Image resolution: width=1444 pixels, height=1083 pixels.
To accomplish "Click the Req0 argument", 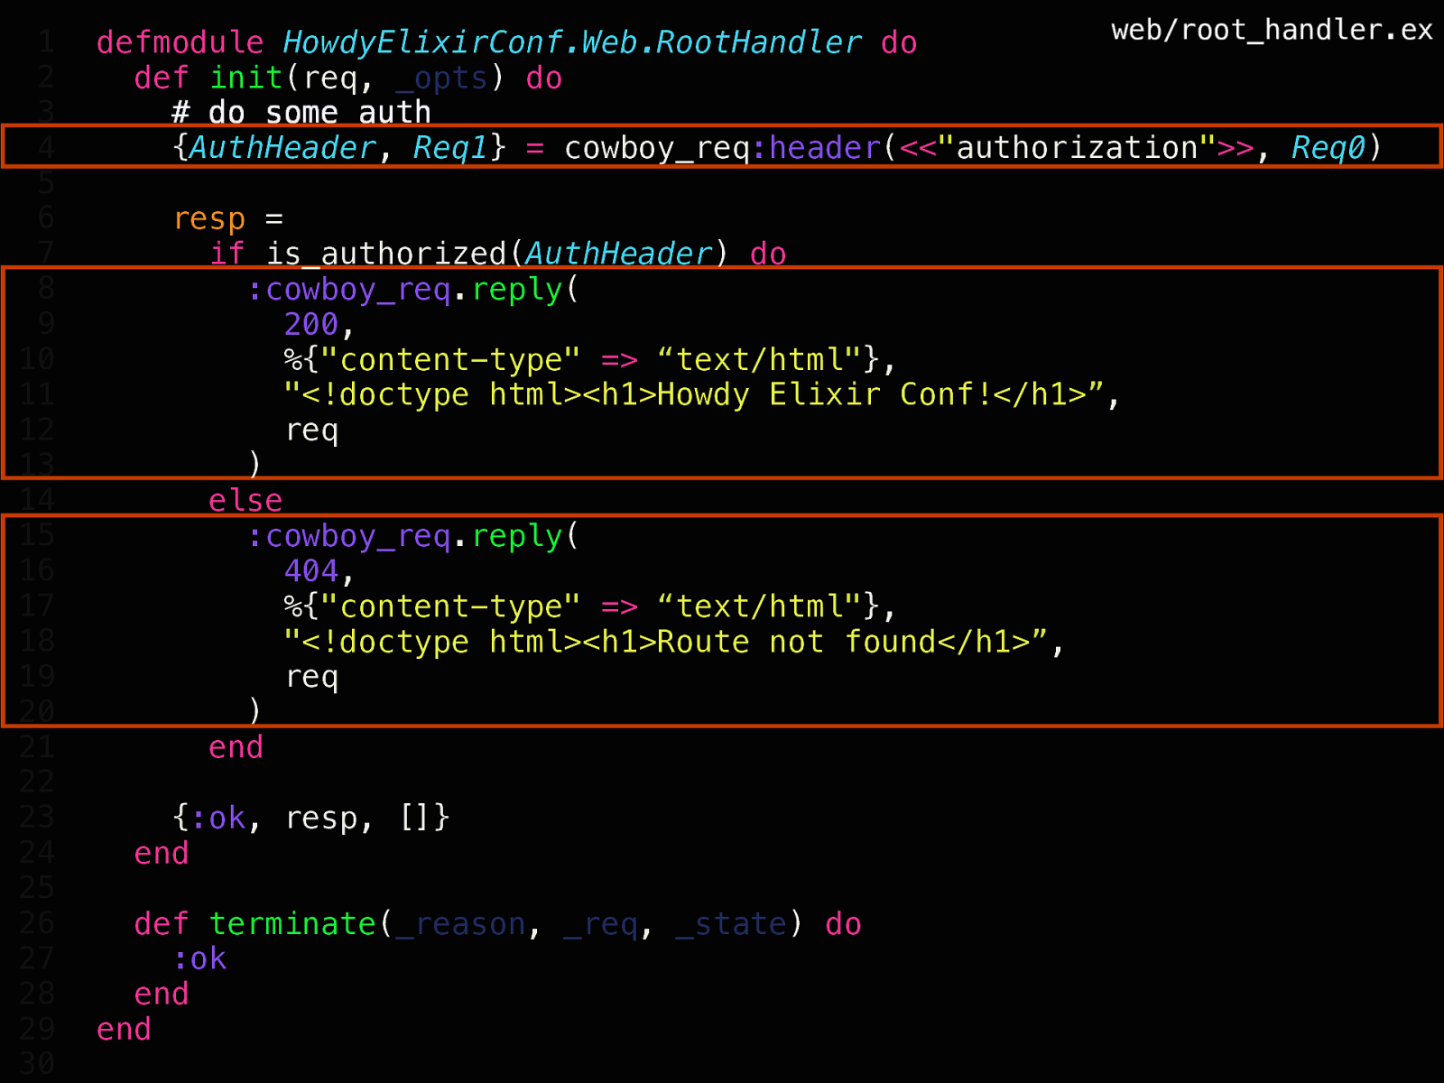I will click(1328, 147).
